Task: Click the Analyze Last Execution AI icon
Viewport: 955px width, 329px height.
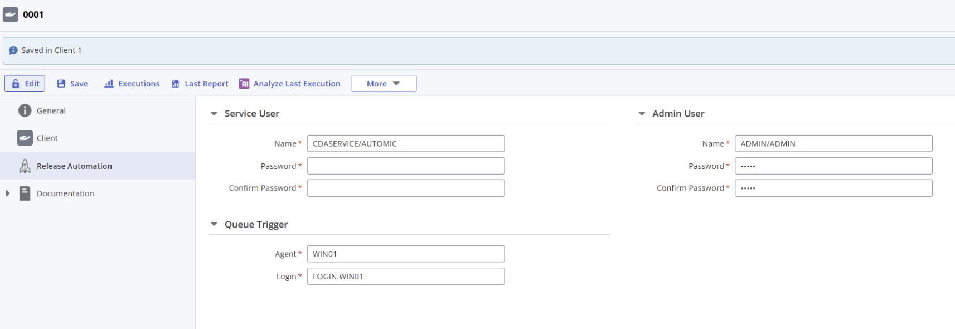Action: 244,84
